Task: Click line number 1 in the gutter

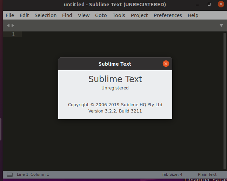Action: click(x=13, y=34)
